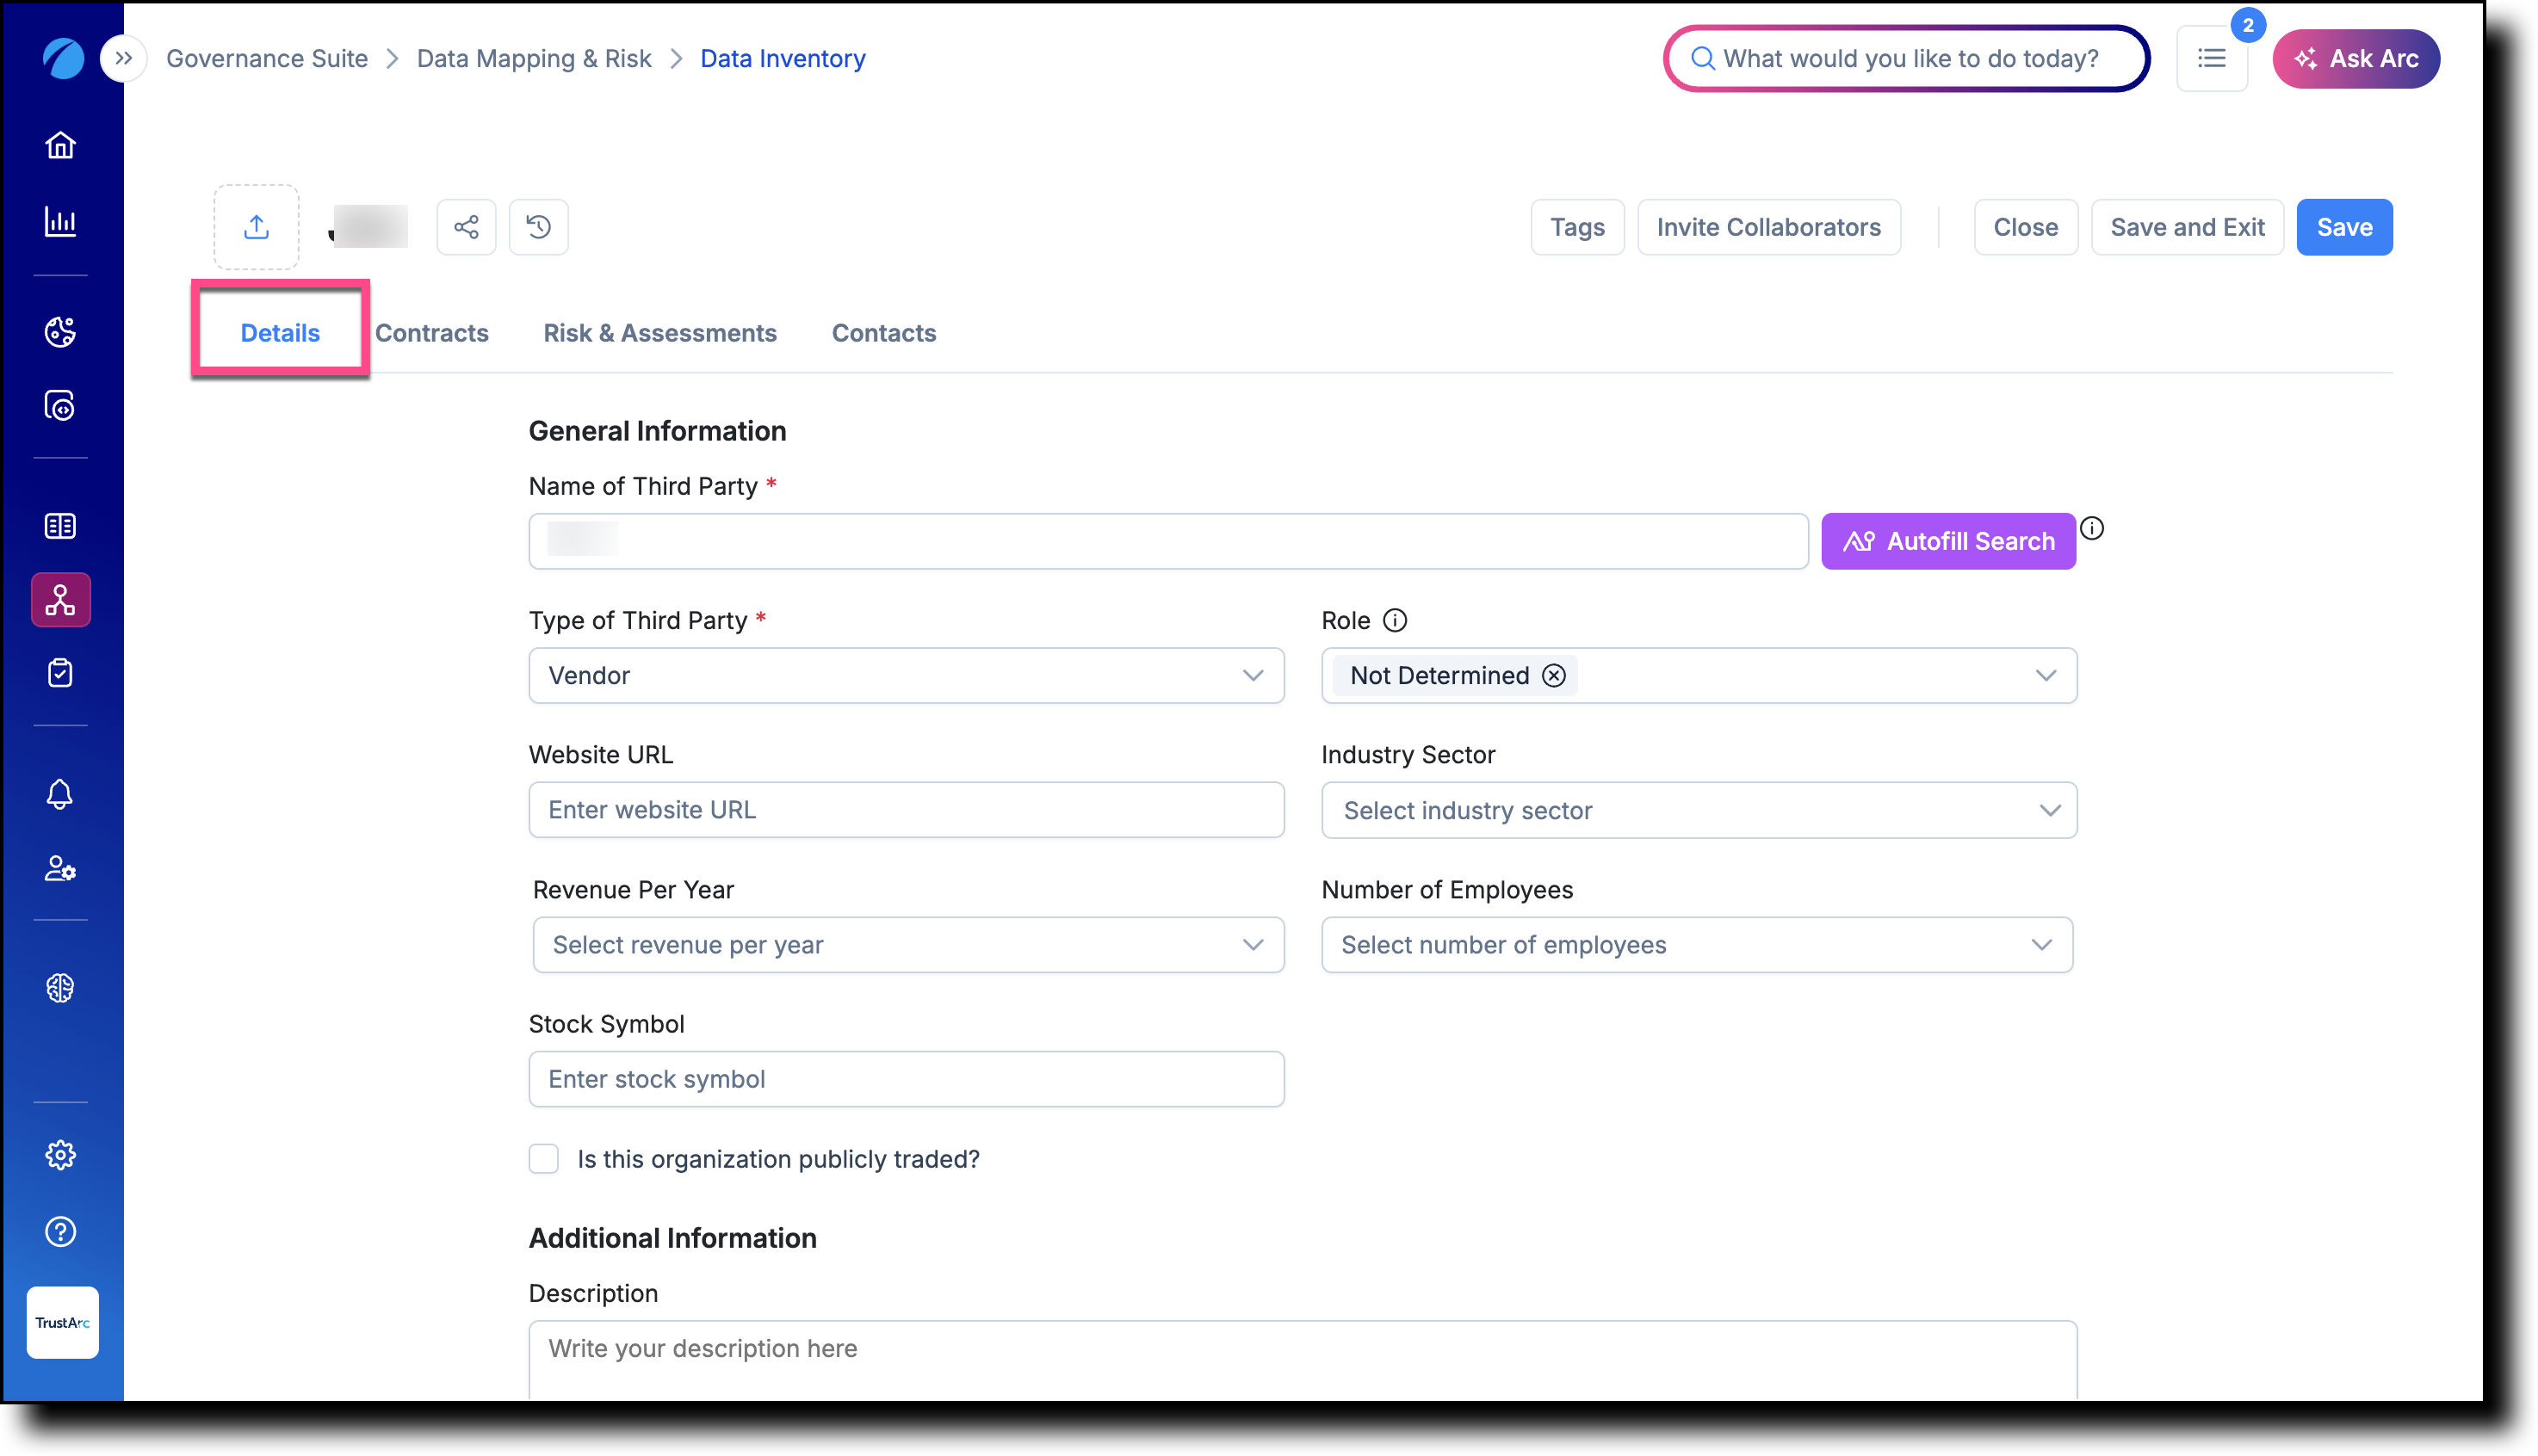
Task: Click the Tags button
Action: click(x=1577, y=227)
